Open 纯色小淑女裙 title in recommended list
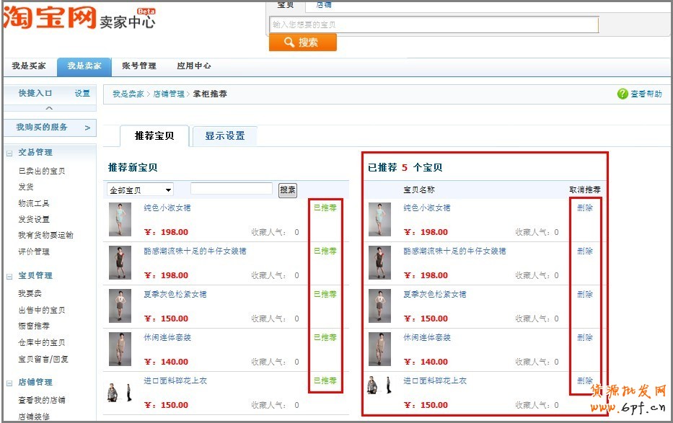673x423 pixels. tap(426, 208)
